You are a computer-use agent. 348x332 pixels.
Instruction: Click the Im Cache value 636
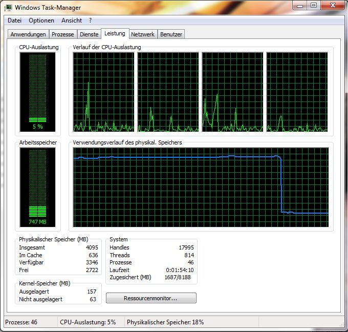pos(93,255)
